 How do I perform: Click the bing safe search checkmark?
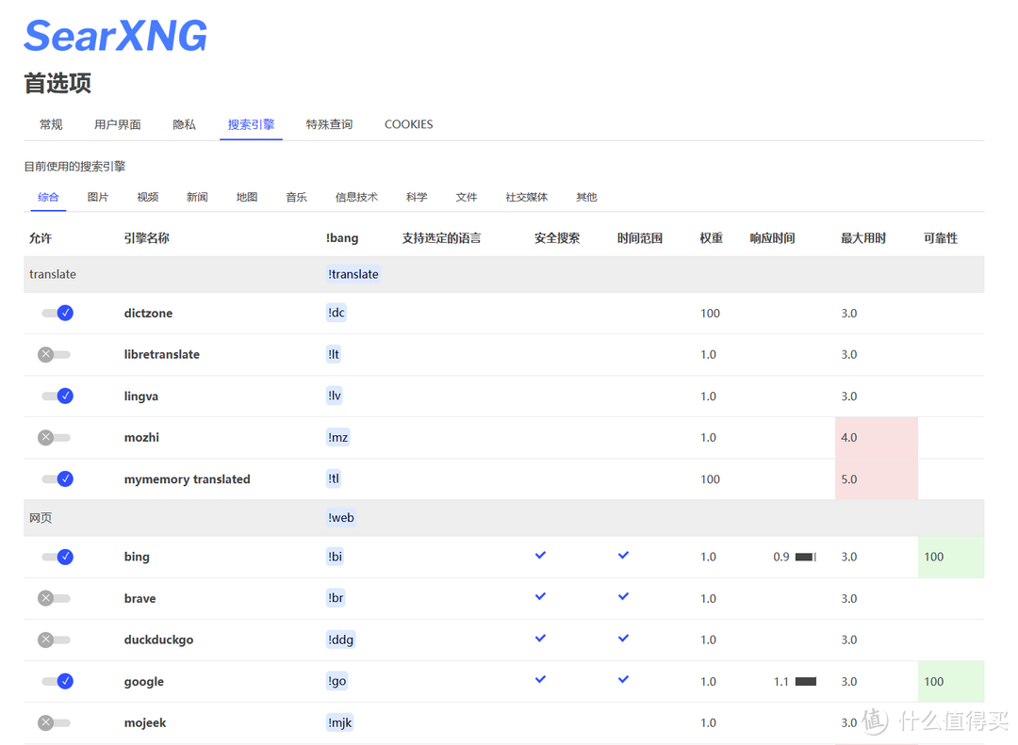(x=540, y=556)
